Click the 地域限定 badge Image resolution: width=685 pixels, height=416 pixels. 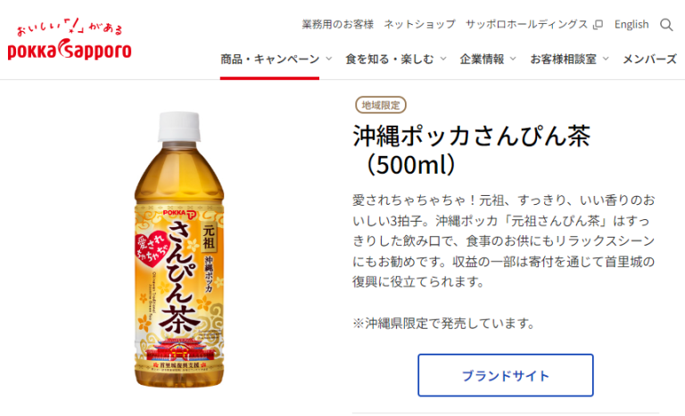pos(381,105)
